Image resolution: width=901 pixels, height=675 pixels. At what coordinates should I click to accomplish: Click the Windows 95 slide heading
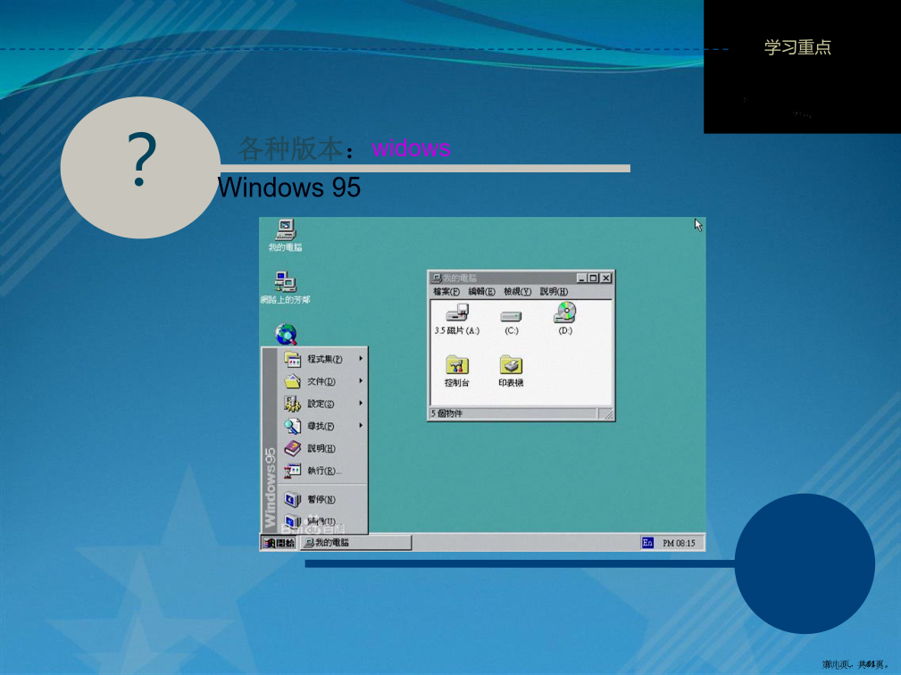(x=289, y=187)
